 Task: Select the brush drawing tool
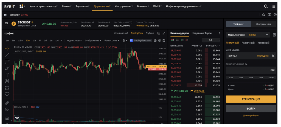pos(7,68)
